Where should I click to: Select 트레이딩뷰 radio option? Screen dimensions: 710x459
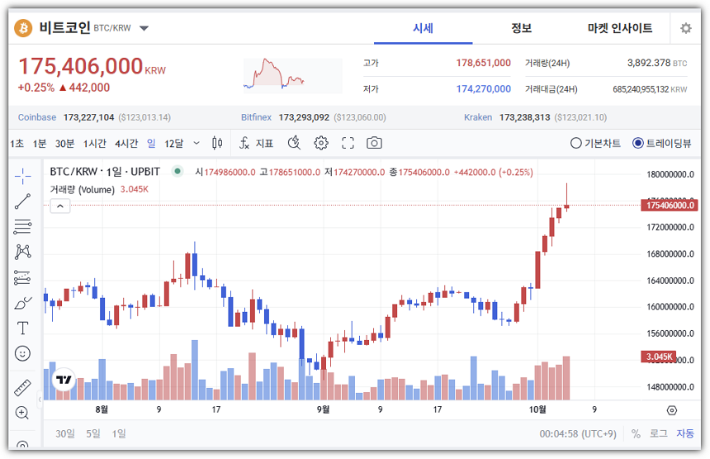[x=662, y=143]
